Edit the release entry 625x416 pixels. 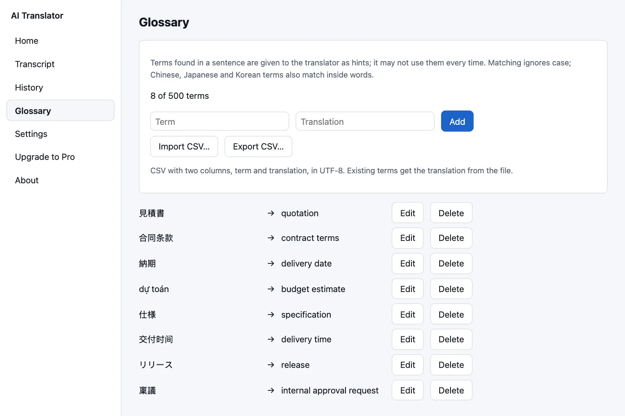click(408, 365)
